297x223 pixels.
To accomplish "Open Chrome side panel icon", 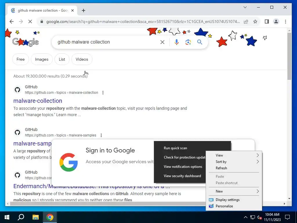I will point(267,21).
